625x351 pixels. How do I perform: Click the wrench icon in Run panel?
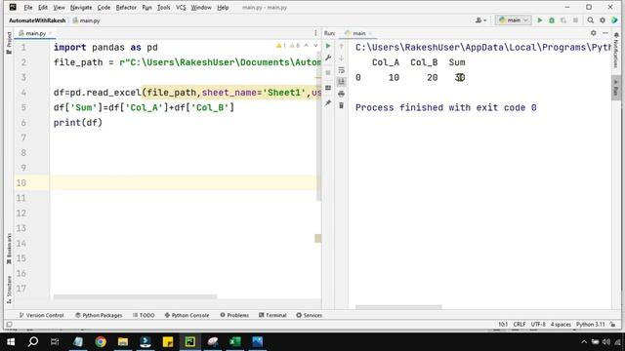coord(328,58)
